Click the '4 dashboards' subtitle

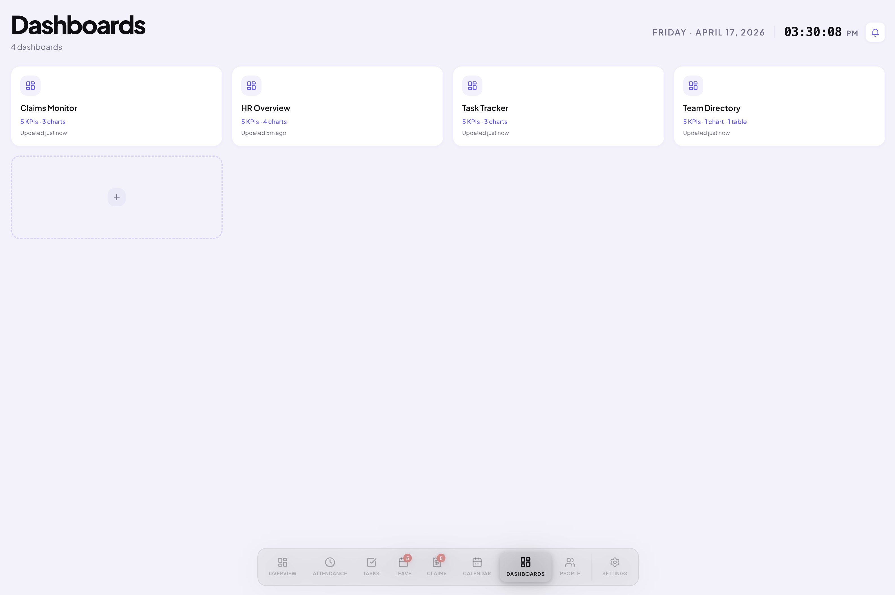coord(36,47)
